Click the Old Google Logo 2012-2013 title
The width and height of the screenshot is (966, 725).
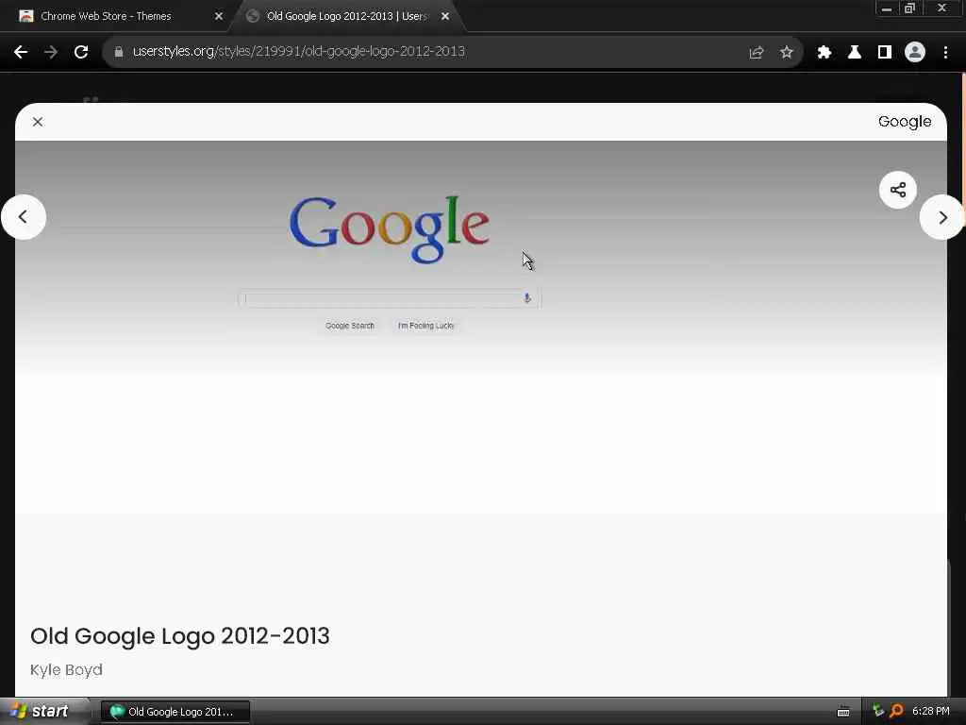(x=180, y=636)
